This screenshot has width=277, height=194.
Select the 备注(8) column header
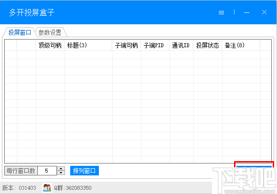click(x=241, y=45)
